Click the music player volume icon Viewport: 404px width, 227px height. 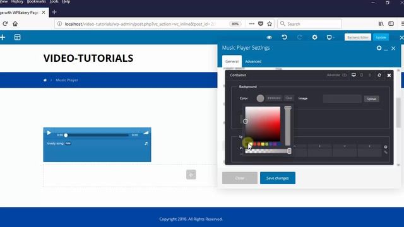click(146, 133)
